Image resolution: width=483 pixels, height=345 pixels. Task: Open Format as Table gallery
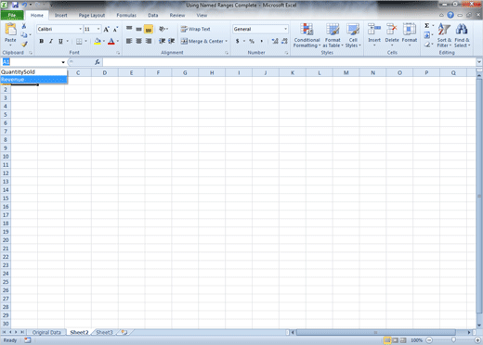coord(333,35)
